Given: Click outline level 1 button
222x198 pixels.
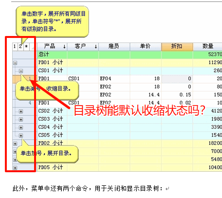Looking at the screenshot, I should click(15, 47).
